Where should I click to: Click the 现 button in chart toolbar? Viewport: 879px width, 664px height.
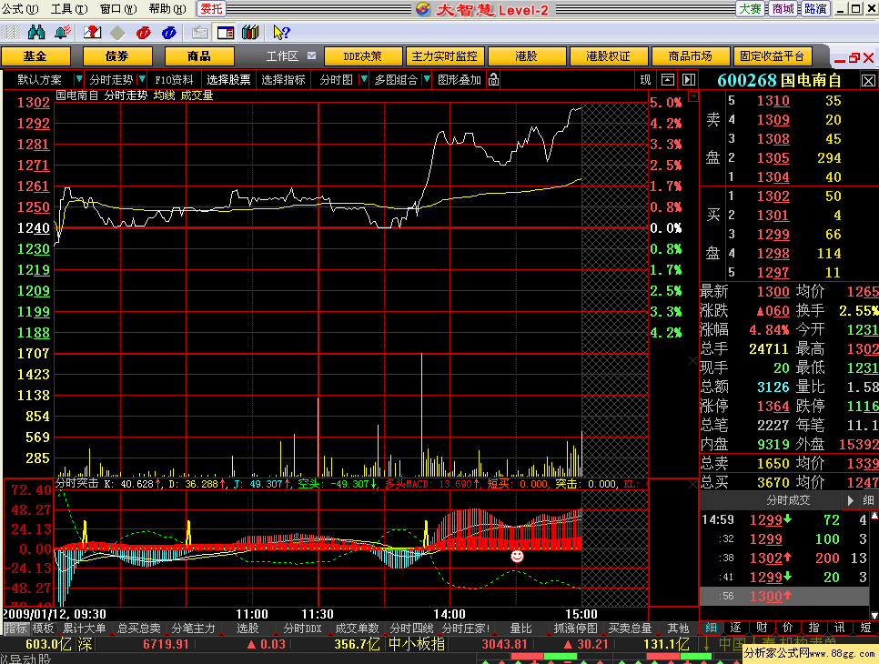tap(645, 79)
